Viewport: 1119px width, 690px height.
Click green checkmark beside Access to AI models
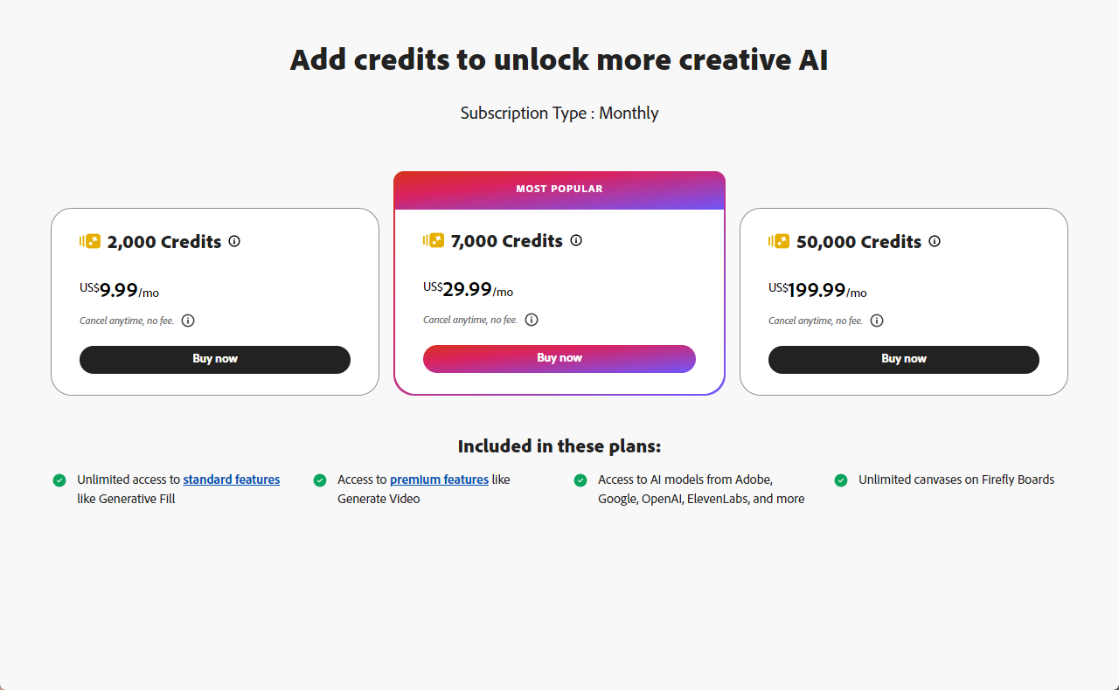pos(580,480)
